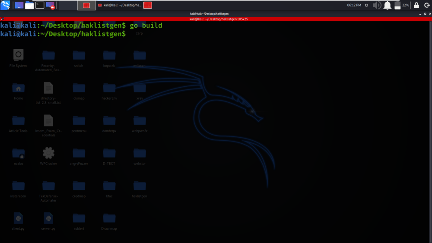Select the credmap folder
Image resolution: width=432 pixels, height=243 pixels.
pyautogui.click(x=79, y=189)
